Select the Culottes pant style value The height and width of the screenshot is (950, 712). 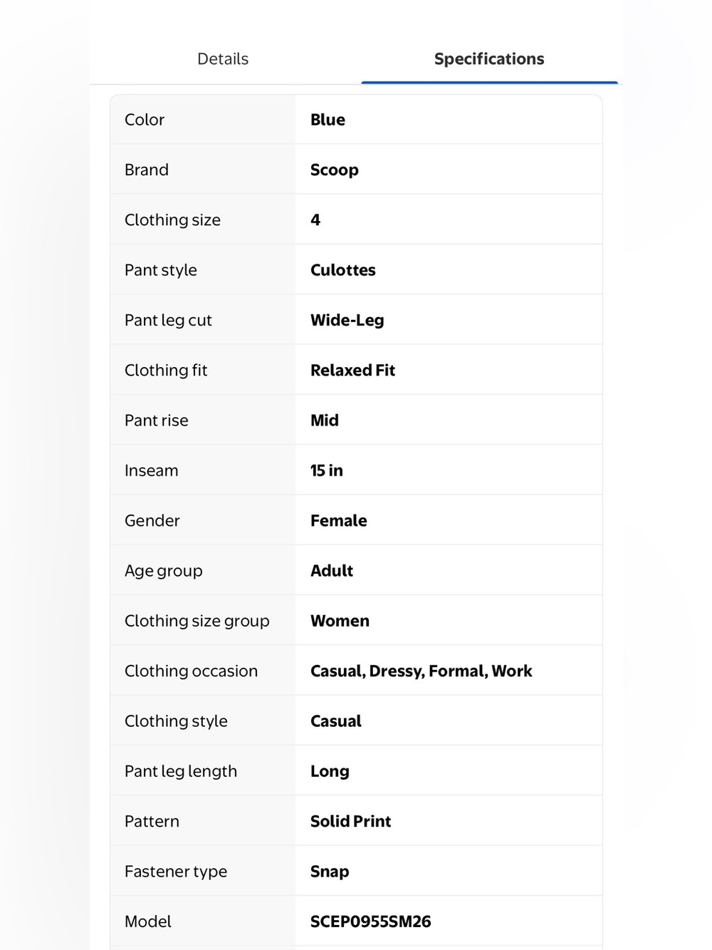pyautogui.click(x=343, y=270)
